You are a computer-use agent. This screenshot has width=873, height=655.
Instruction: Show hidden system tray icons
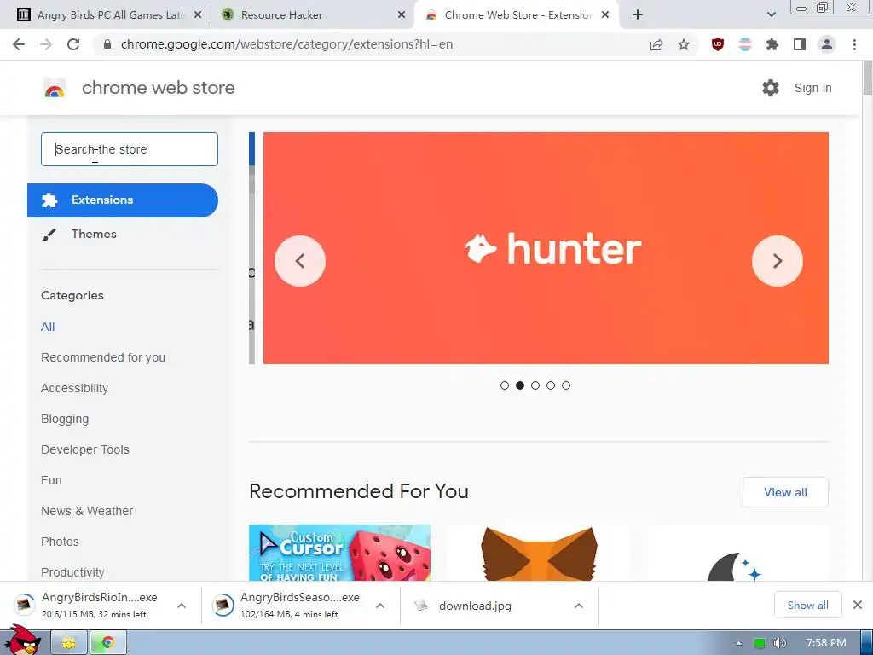738,643
